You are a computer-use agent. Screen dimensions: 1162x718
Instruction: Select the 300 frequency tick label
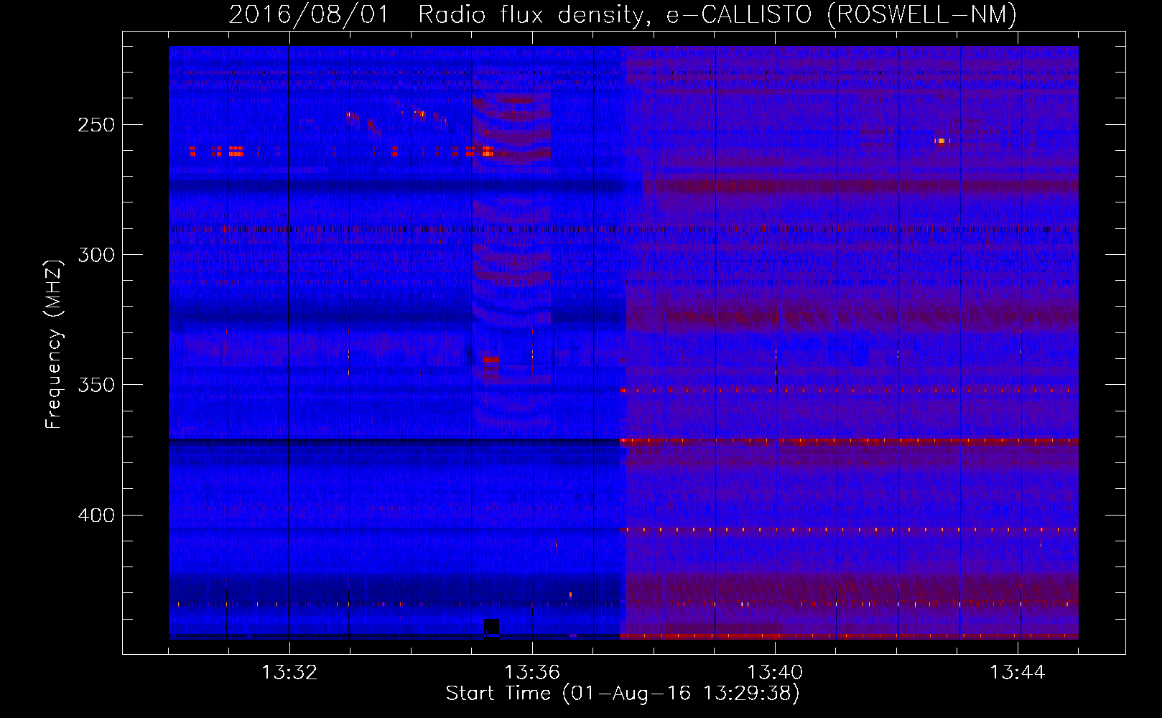pos(96,255)
